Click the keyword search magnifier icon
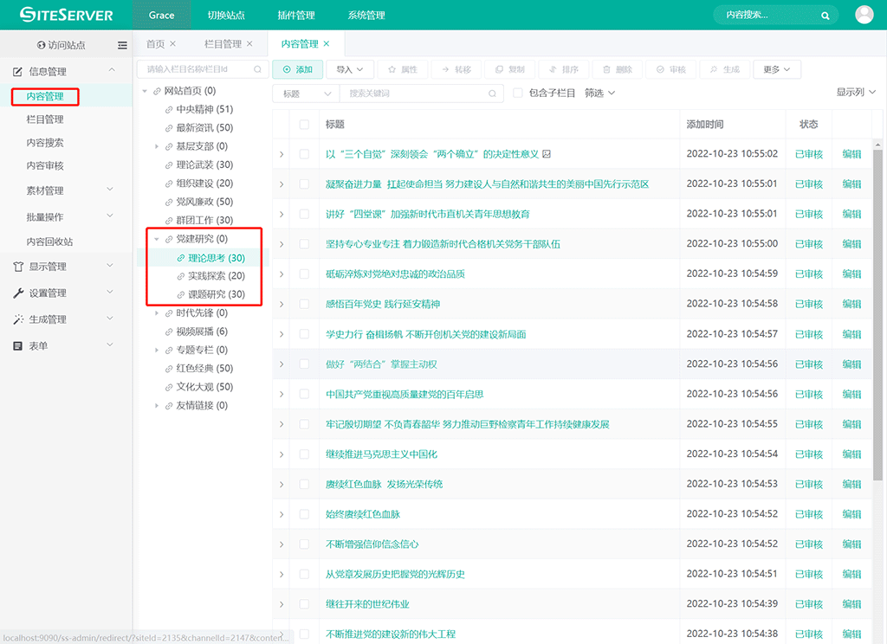887x644 pixels. click(493, 93)
